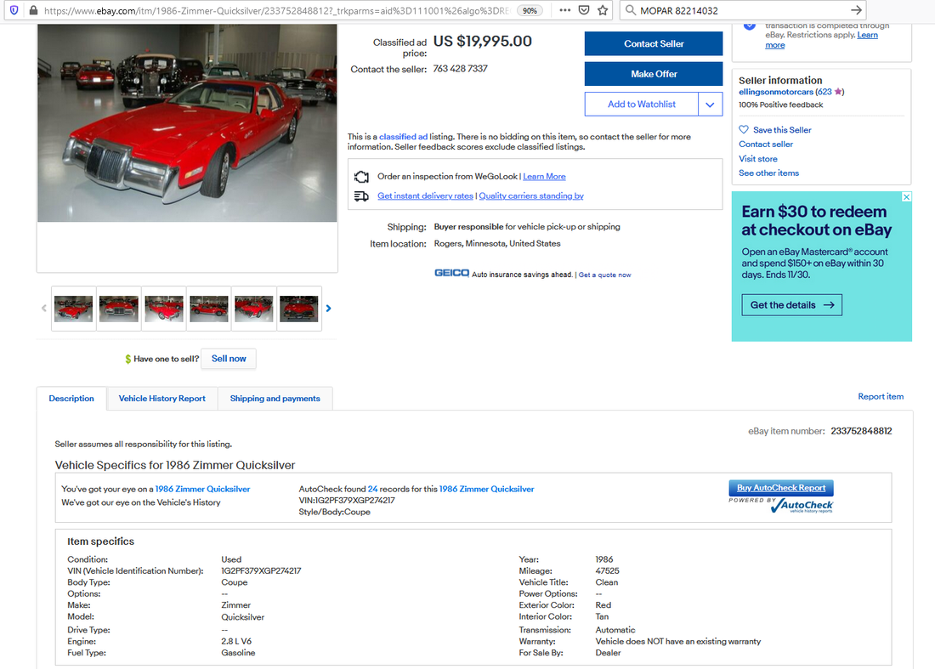Image resolution: width=935 pixels, height=669 pixels.
Task: Select the first car thumbnail
Action: tap(73, 309)
